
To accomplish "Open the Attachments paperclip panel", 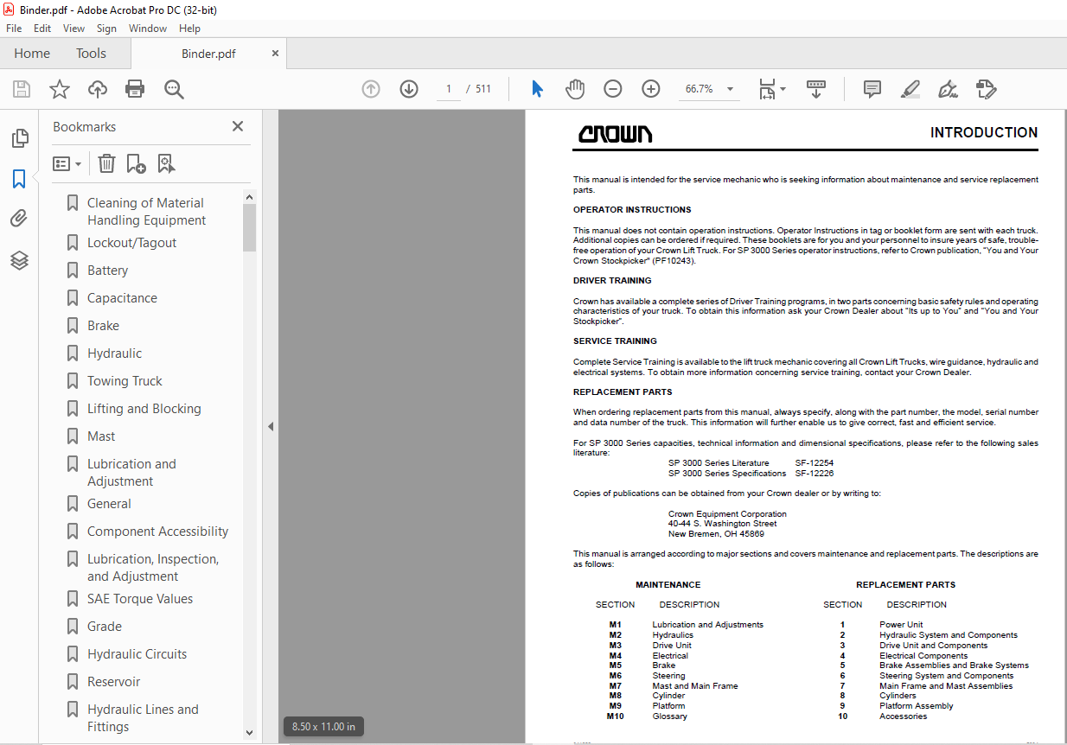I will tap(19, 219).
